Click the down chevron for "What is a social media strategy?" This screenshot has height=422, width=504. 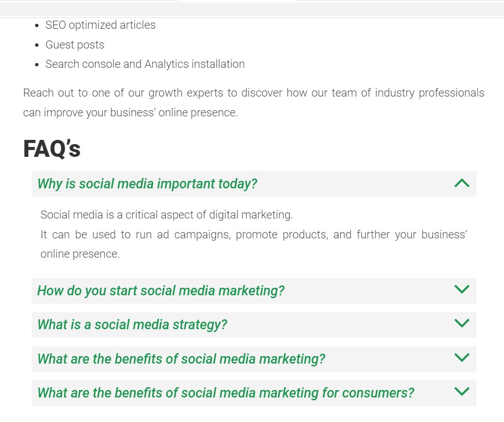pos(462,323)
